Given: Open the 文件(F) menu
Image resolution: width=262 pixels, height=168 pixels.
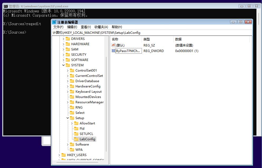Looking at the screenshot, I should coord(59,27).
